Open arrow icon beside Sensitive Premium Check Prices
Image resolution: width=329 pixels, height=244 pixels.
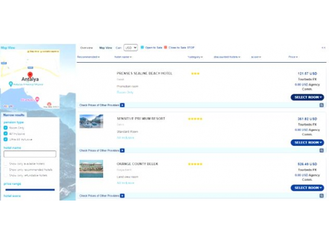(122, 150)
